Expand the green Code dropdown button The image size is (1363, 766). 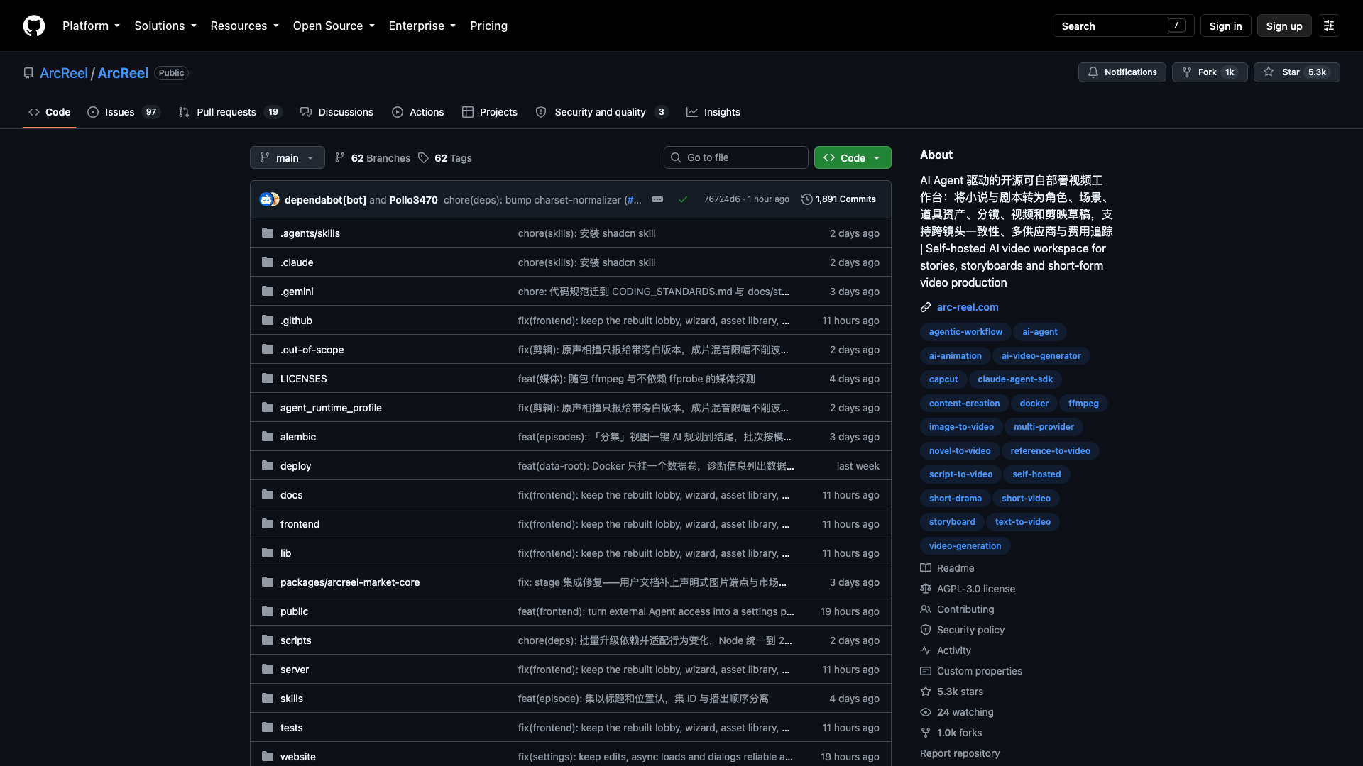[x=853, y=157]
